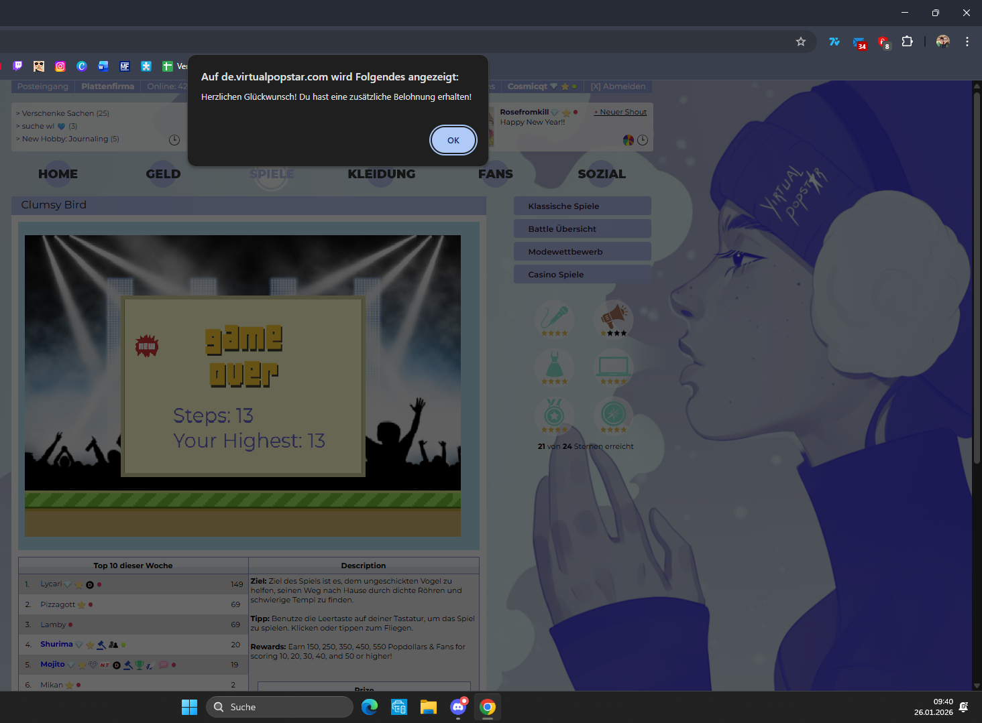Open the Cosmicqt profile link
The image size is (982, 723).
[x=527, y=86]
